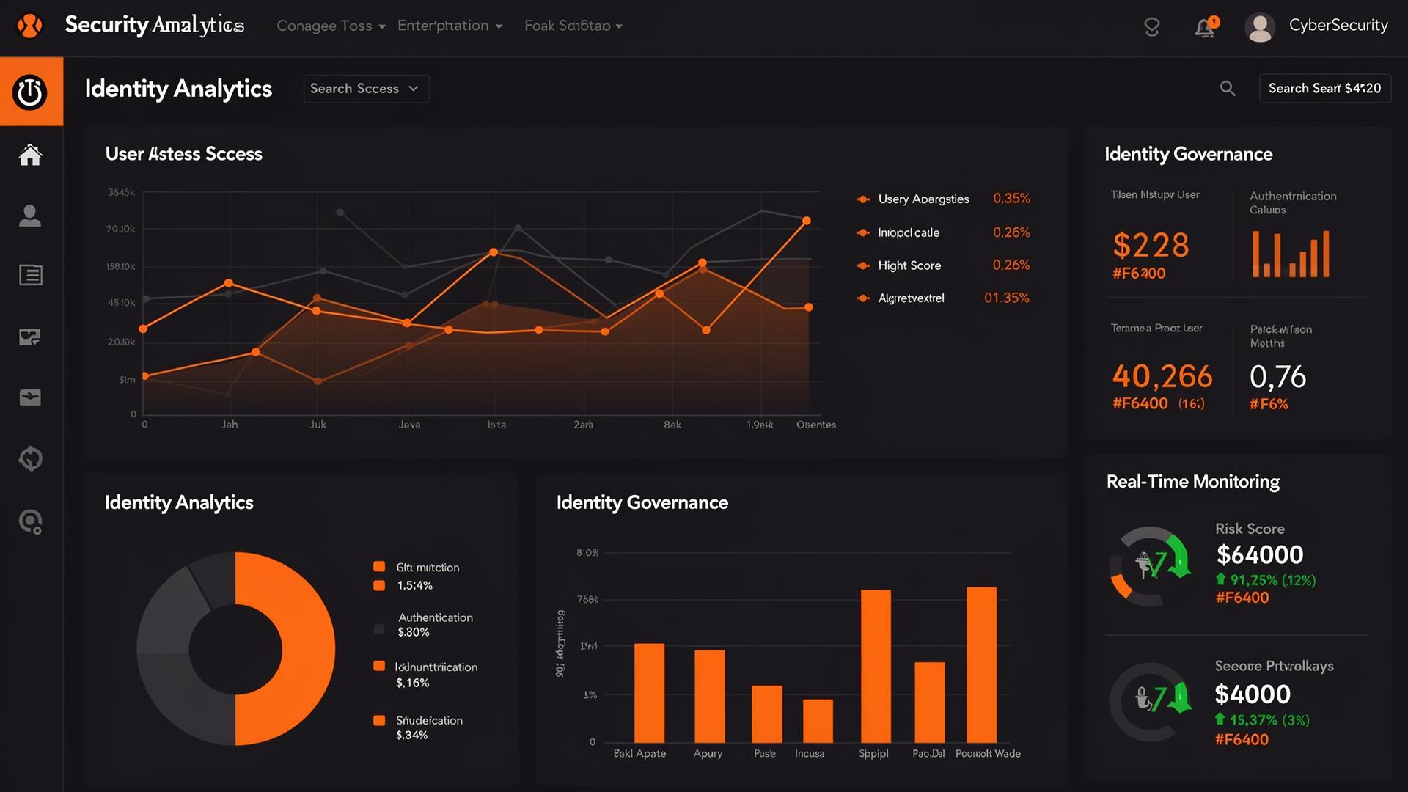Open the document list sidebar icon

[30, 275]
